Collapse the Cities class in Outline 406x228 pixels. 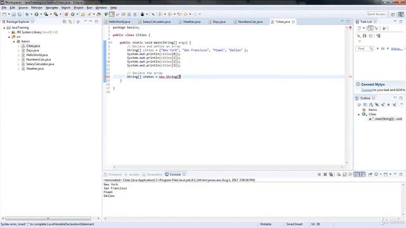tap(359, 114)
